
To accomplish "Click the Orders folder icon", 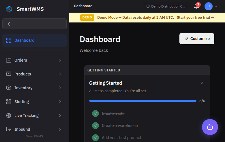I will [x=9, y=60].
